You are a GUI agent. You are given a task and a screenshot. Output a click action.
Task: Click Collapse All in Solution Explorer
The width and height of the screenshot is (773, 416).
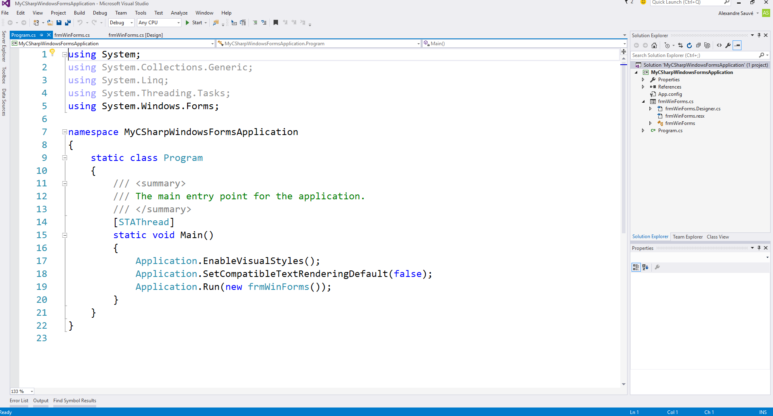[698, 45]
